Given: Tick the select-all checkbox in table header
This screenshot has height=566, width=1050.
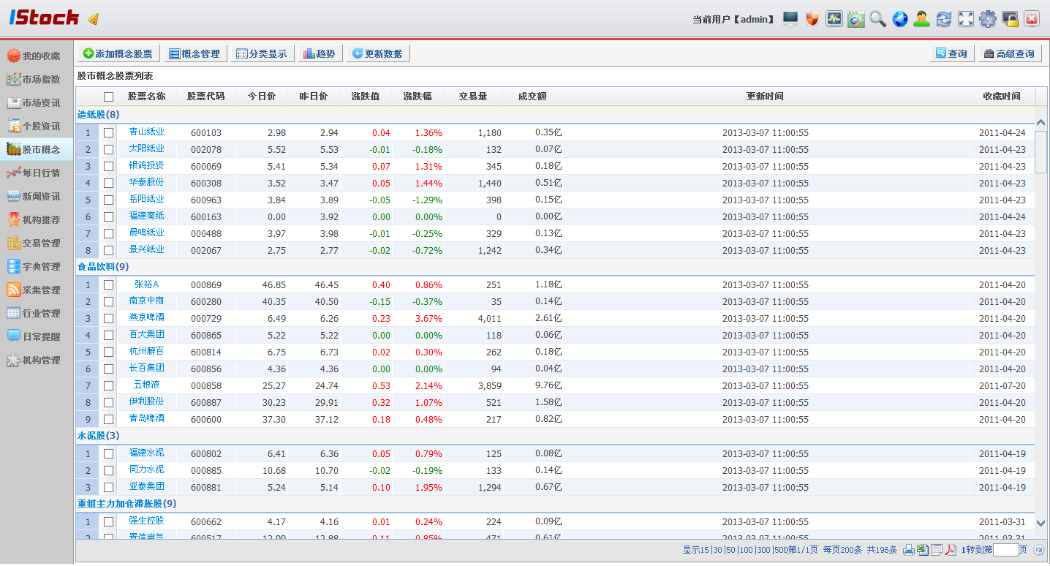Looking at the screenshot, I should [108, 97].
